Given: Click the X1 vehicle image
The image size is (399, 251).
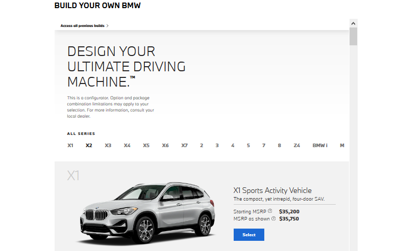Looking at the screenshot, I should (147, 213).
